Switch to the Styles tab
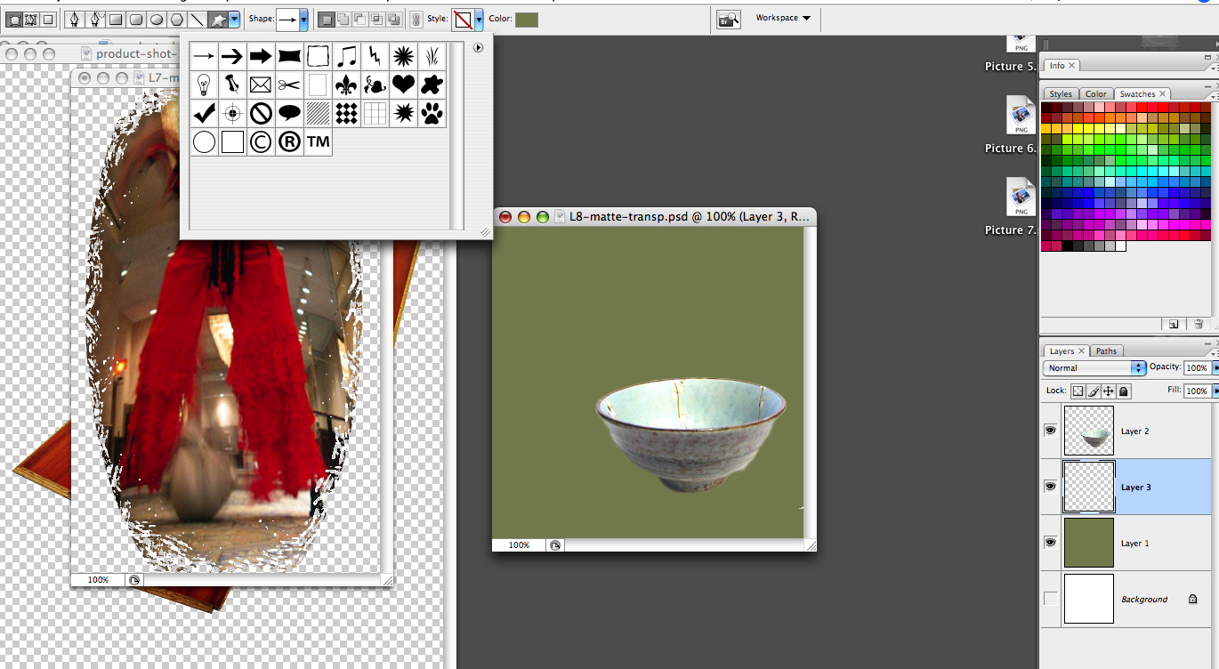The height and width of the screenshot is (669, 1219). (1061, 94)
